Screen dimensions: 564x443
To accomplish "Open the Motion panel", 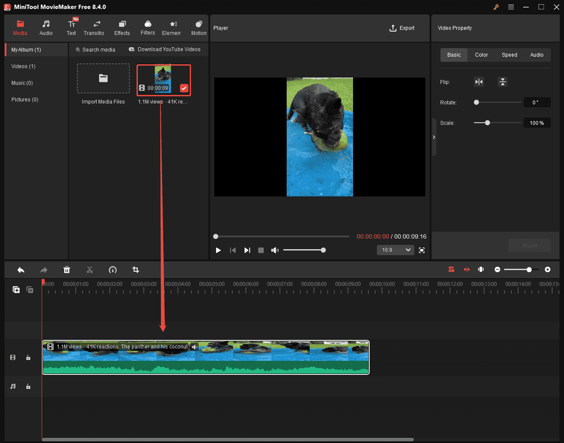I will click(x=198, y=26).
